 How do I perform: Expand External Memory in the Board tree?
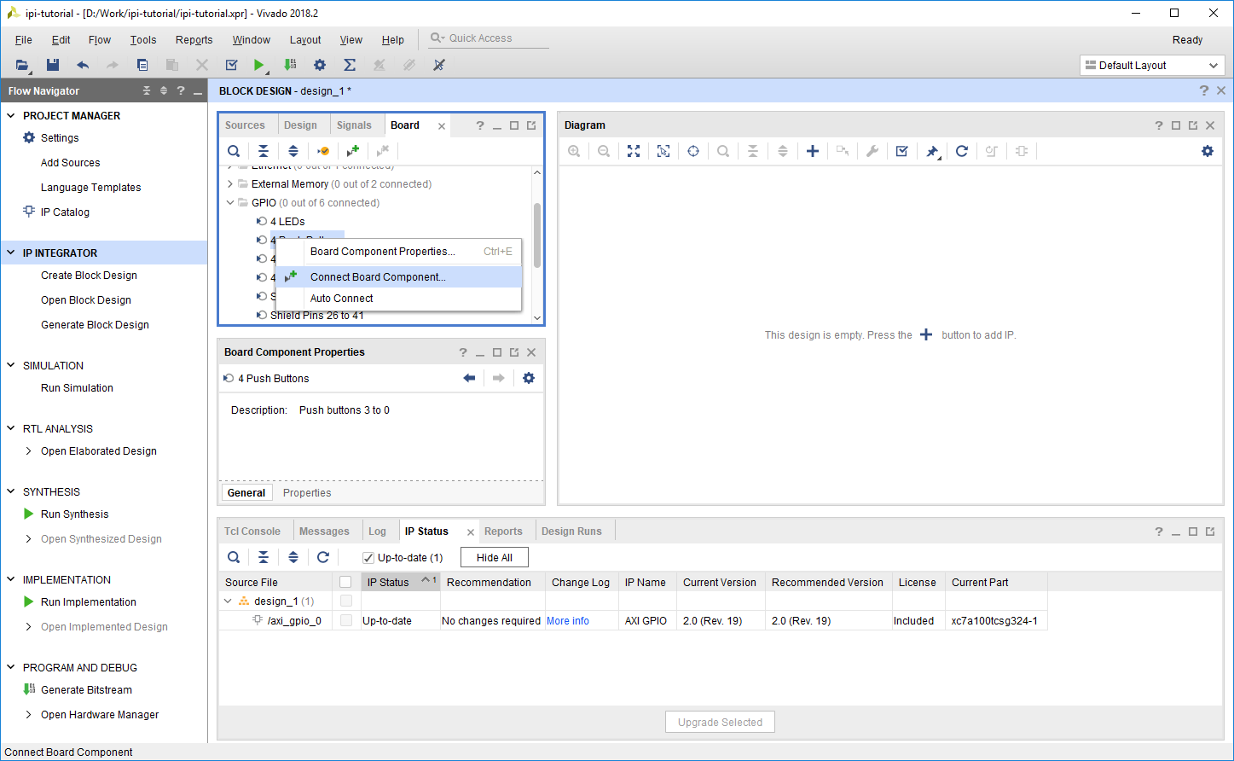click(x=230, y=184)
